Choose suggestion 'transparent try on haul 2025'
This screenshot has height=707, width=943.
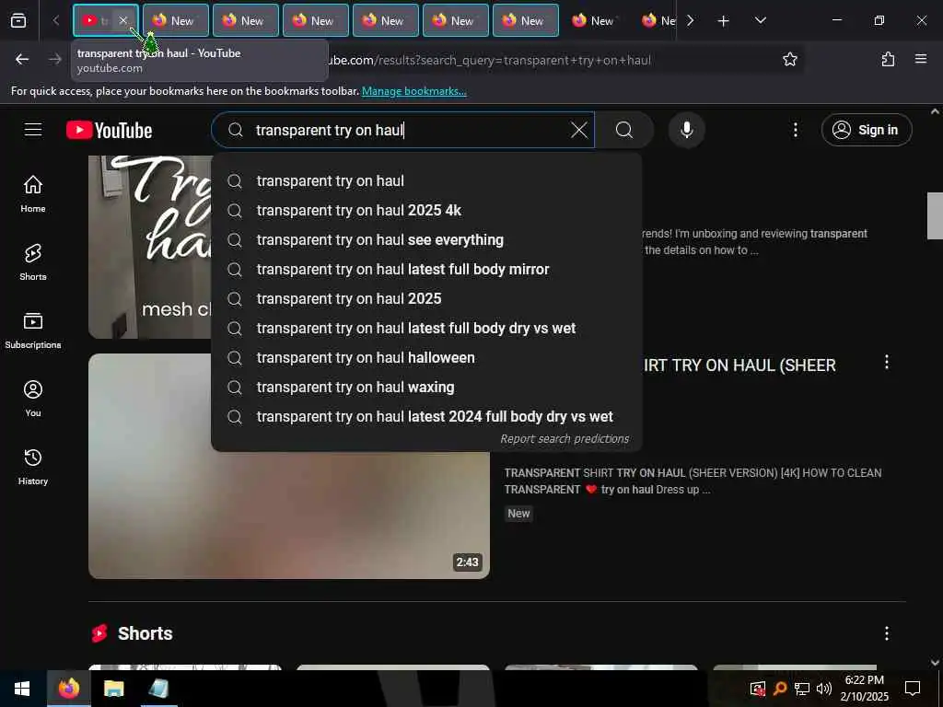[x=426, y=299]
